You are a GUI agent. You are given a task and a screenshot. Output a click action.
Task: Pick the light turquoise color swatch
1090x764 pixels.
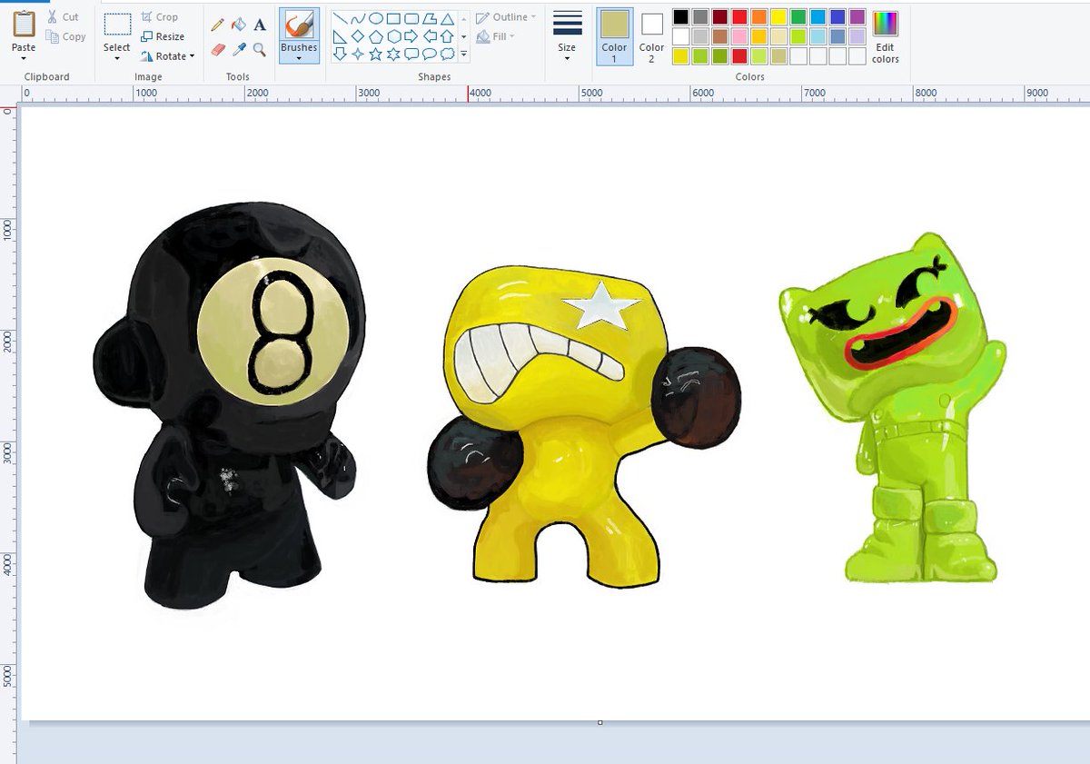click(x=818, y=36)
